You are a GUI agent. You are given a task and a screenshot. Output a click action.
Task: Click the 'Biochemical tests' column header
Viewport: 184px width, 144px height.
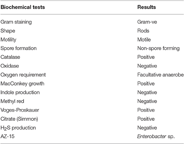pos(23,7)
